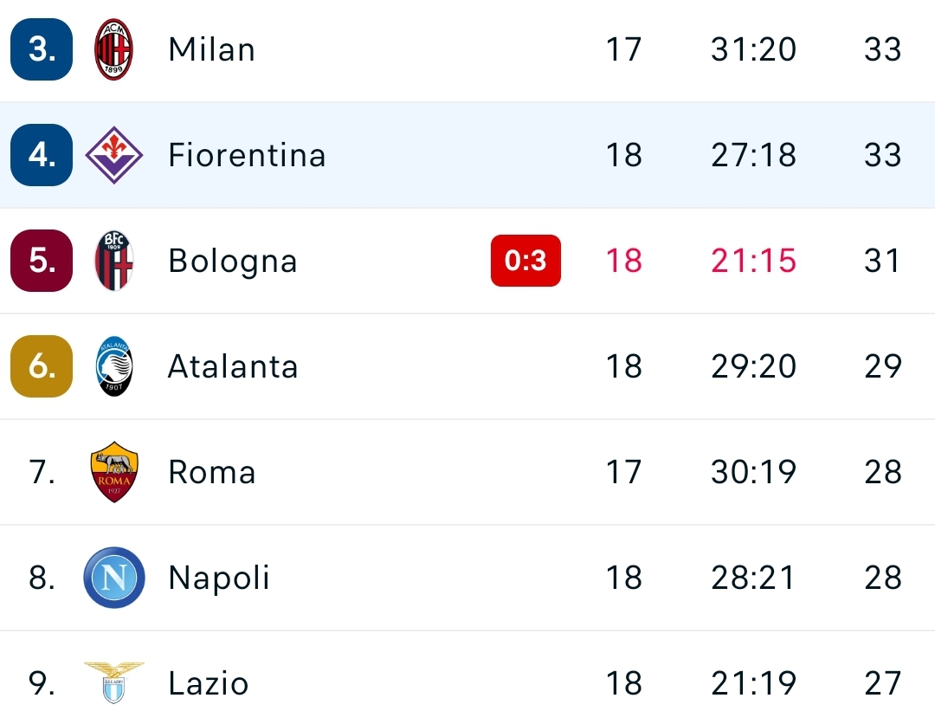Open the Napoli team page
This screenshot has width=935, height=724.
219,578
